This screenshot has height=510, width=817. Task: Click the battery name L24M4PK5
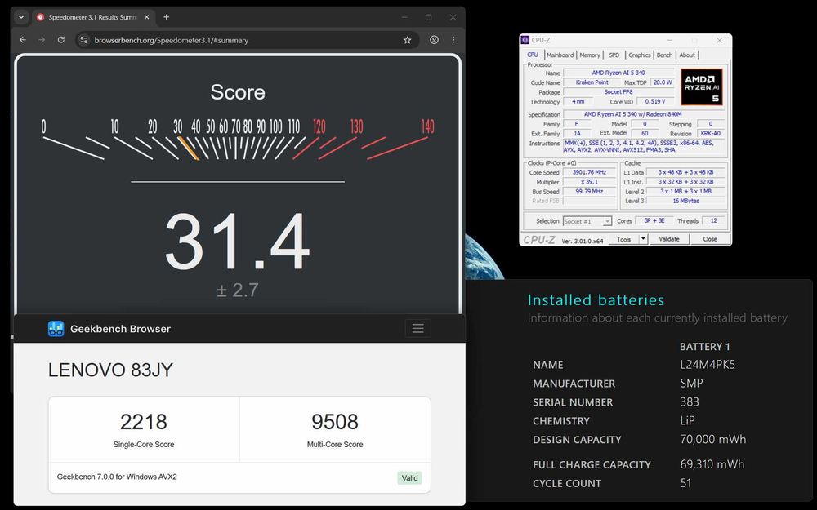[x=708, y=364]
